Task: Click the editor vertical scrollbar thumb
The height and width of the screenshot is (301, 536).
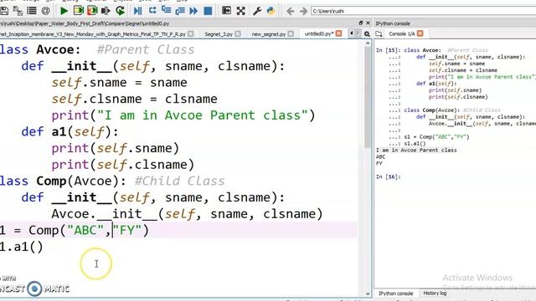Action: [x=368, y=97]
